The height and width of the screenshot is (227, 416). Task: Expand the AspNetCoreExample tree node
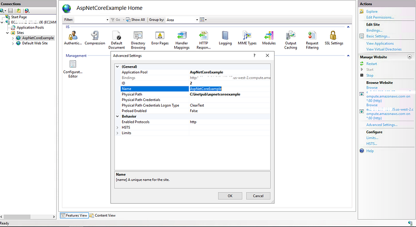point(12,38)
